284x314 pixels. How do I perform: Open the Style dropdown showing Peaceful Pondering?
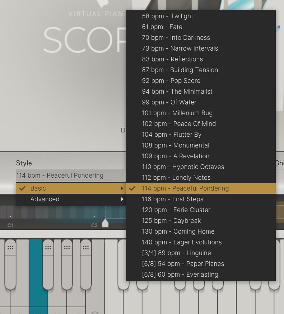70,175
